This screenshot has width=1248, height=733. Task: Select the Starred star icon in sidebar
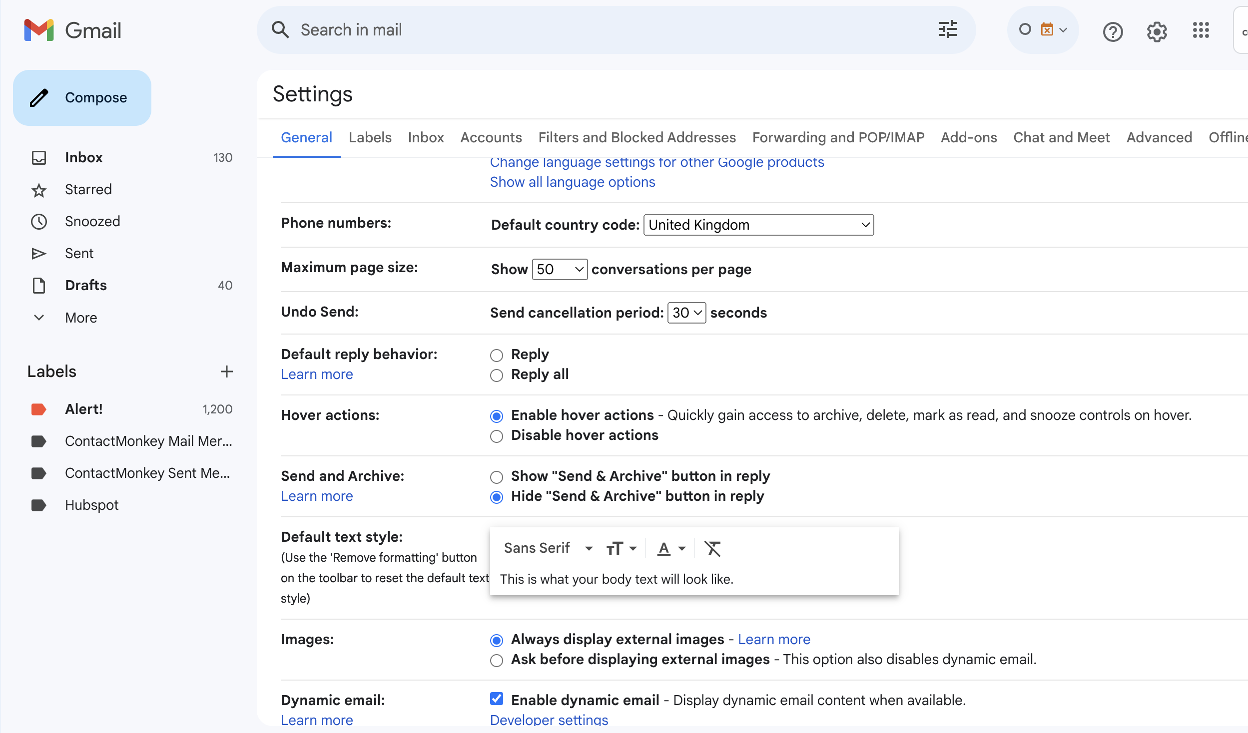point(39,190)
